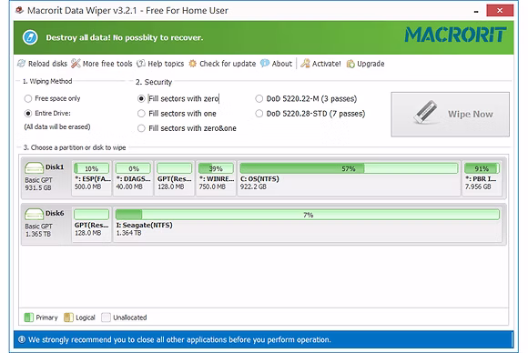Select the ESP(FA... 500.0 MB partition
This screenshot has height=353, width=528.
click(92, 178)
